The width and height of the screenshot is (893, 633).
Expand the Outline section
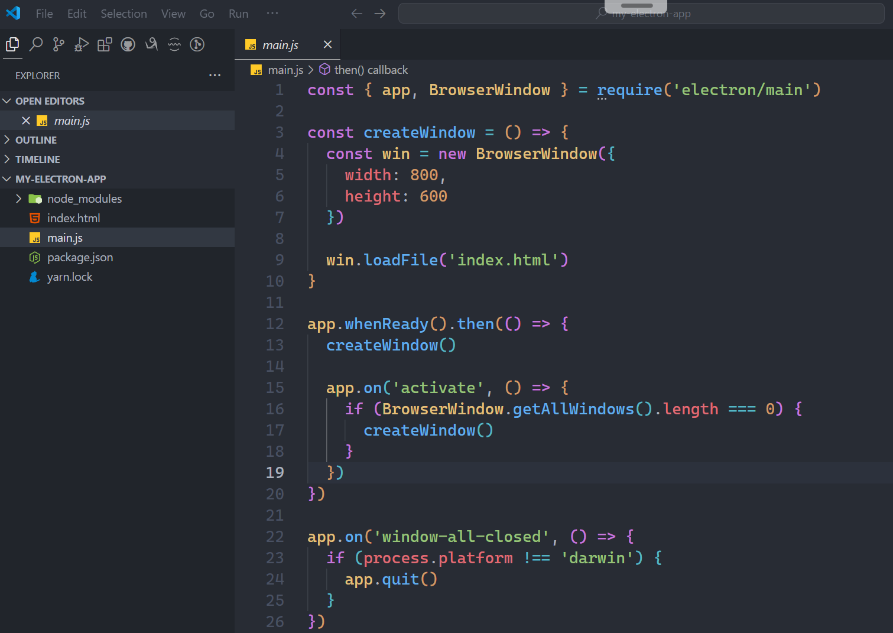[x=7, y=140]
